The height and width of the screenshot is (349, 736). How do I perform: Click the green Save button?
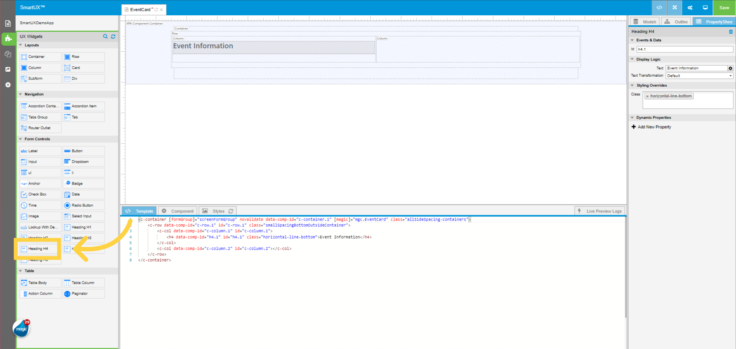coord(724,8)
